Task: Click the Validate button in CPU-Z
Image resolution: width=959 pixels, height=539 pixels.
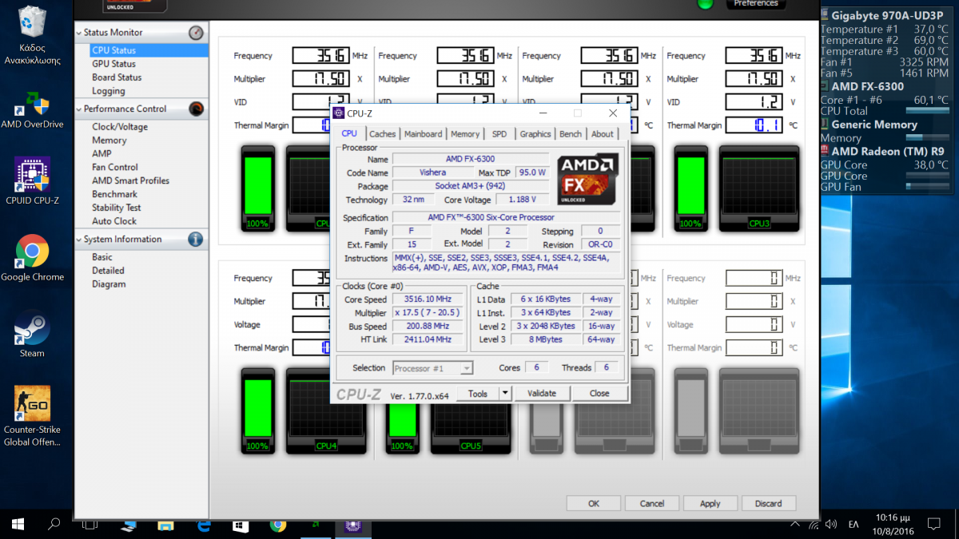Action: 542,393
